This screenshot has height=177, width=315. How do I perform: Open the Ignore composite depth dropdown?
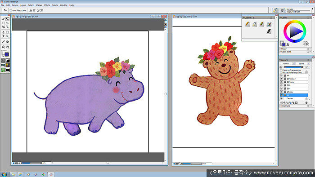pos(303,63)
